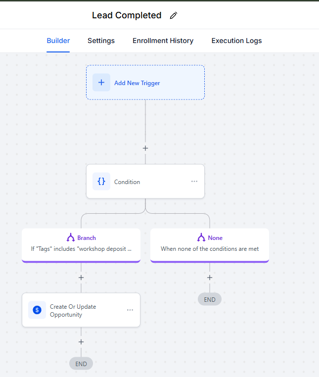Open Create Or Update Opportunity three-dot menu
Image resolution: width=319 pixels, height=377 pixels.
(130, 310)
